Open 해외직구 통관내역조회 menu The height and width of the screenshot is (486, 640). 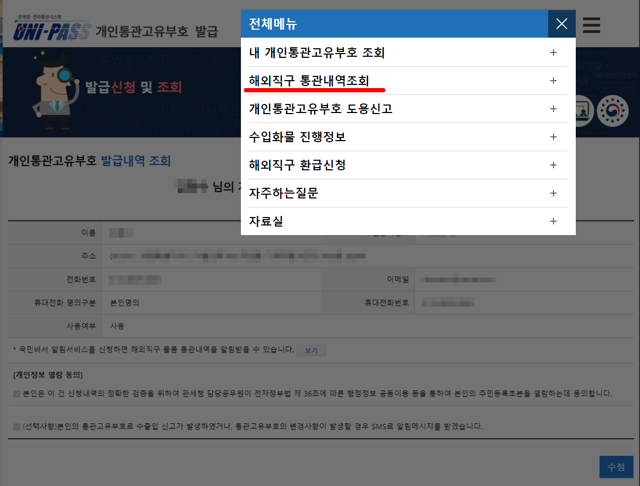408,81
